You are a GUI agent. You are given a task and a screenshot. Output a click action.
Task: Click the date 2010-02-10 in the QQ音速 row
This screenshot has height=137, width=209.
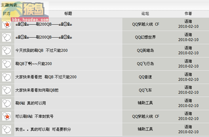[x=188, y=80]
